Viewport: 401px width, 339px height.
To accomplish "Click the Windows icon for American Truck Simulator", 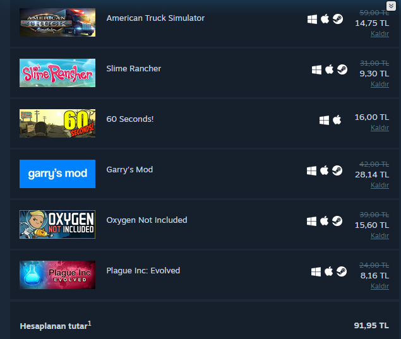I will (312, 19).
